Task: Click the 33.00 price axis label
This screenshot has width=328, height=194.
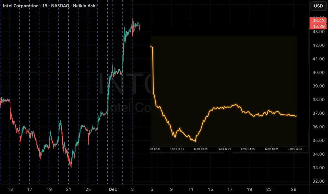Action: click(318, 168)
